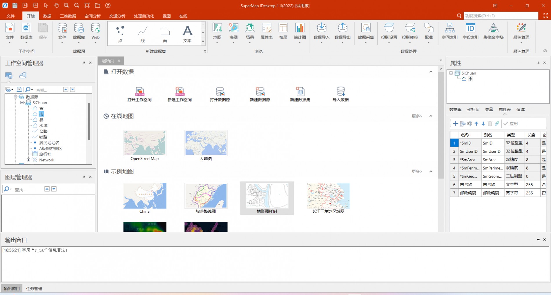Select the A级旅游景区 dataset
The image size is (551, 295).
(50, 148)
